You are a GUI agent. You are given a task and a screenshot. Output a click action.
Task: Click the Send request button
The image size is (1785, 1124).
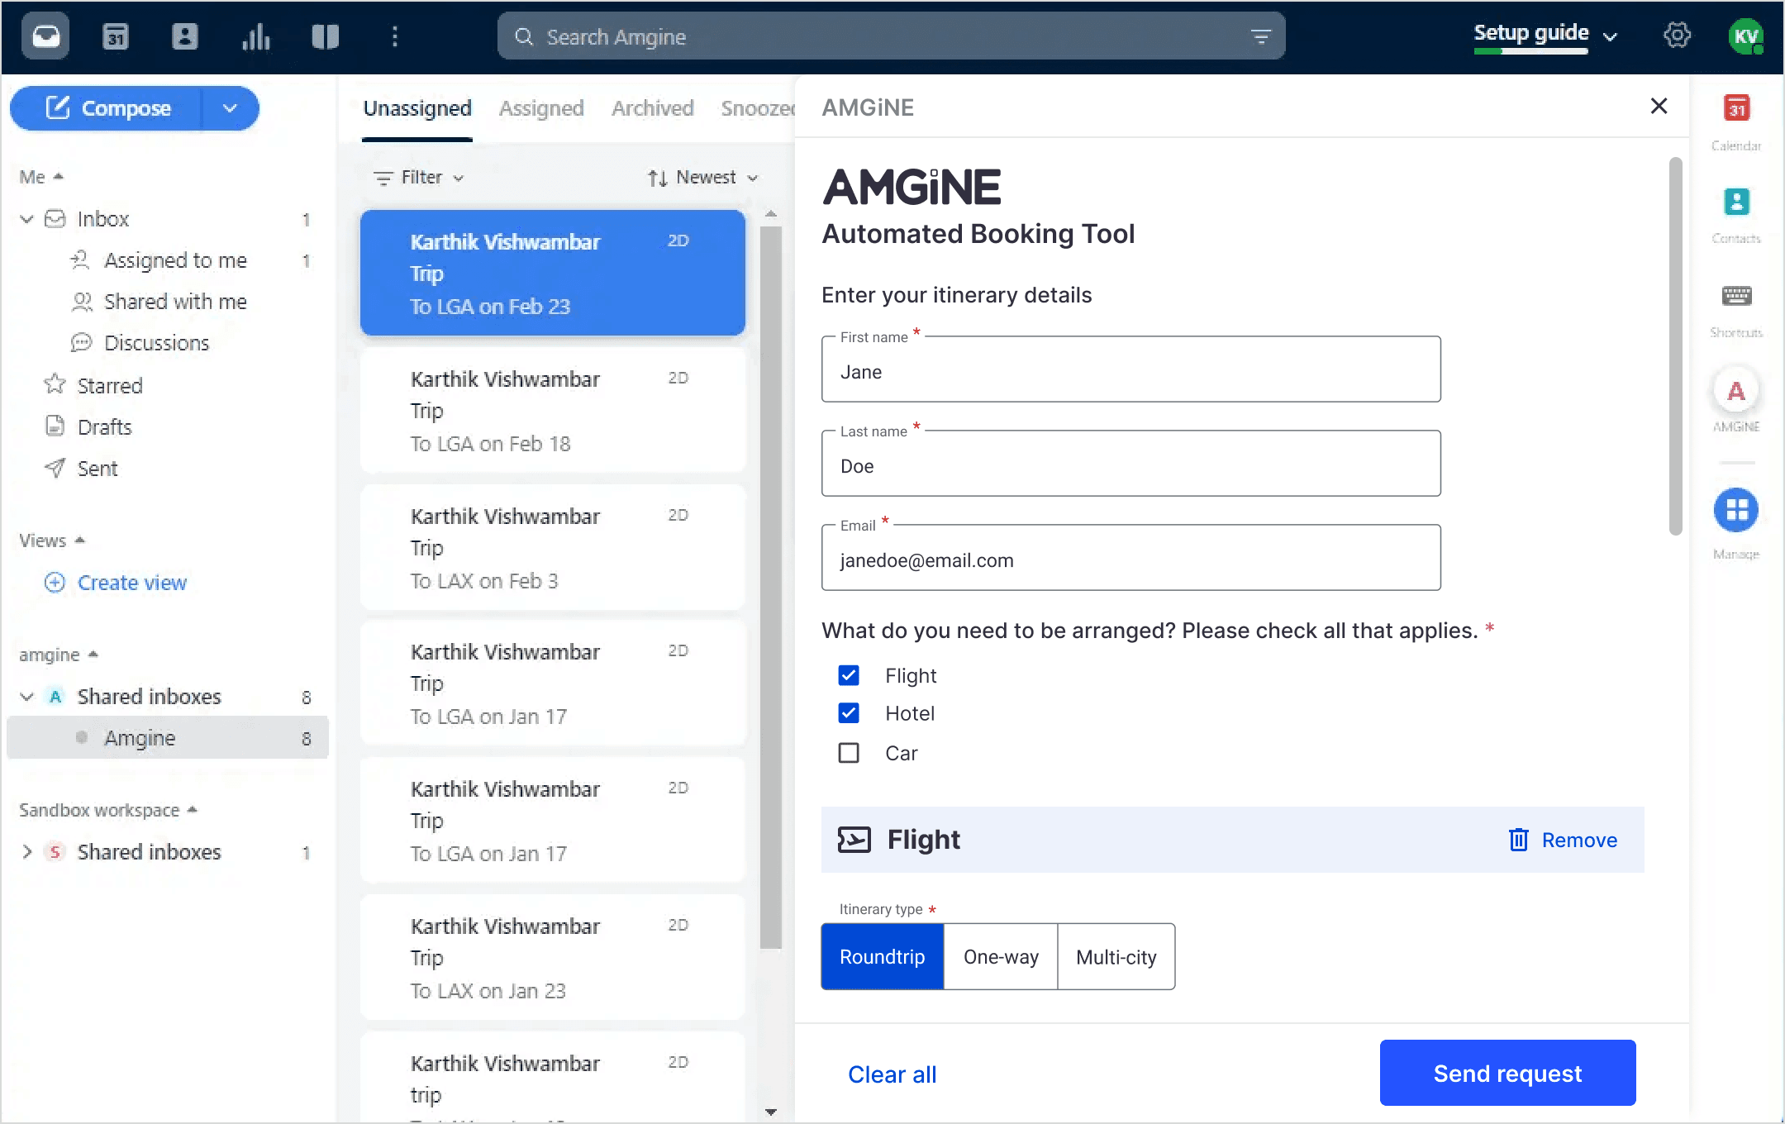tap(1507, 1073)
